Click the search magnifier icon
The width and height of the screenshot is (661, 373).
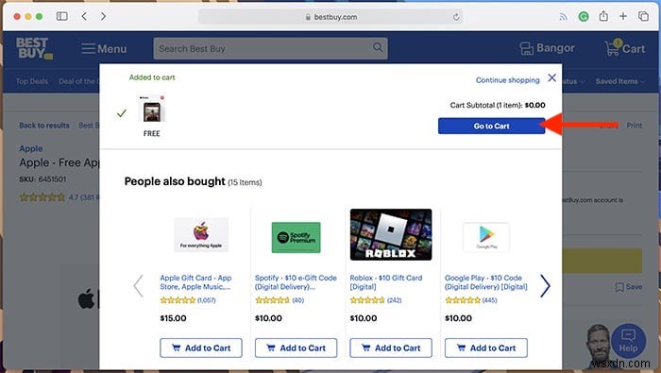pyautogui.click(x=378, y=47)
